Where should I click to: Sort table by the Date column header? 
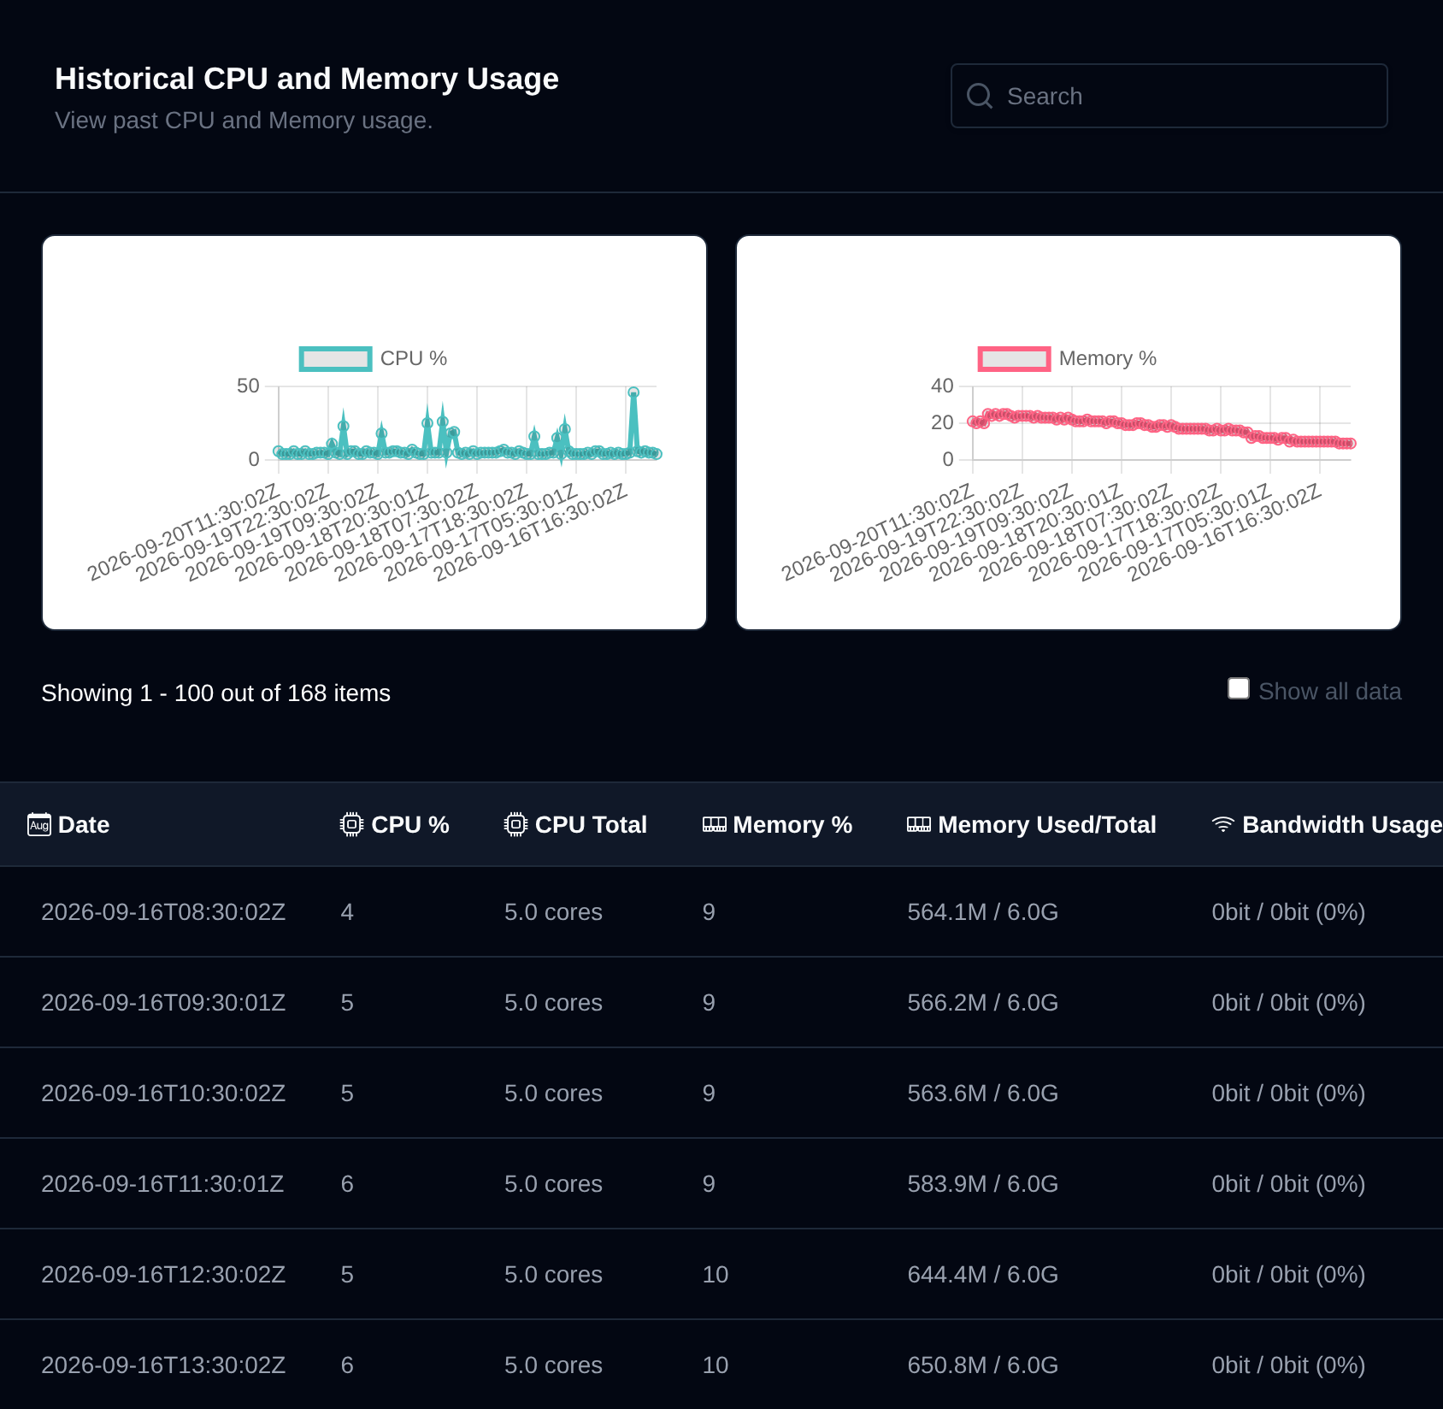[84, 824]
